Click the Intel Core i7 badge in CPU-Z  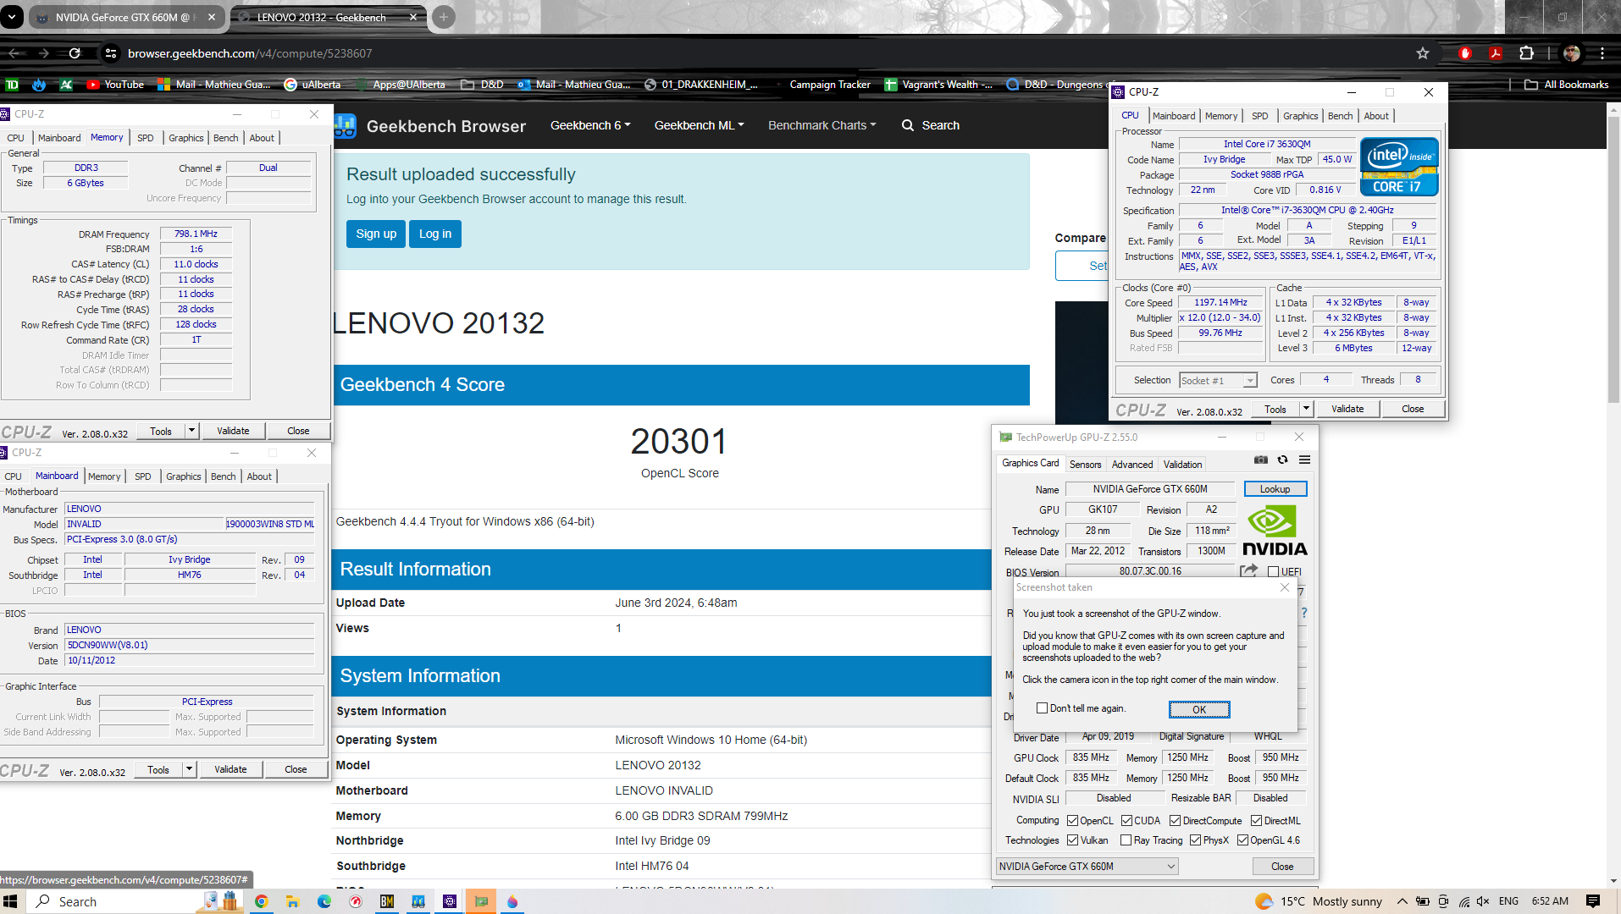tap(1399, 167)
